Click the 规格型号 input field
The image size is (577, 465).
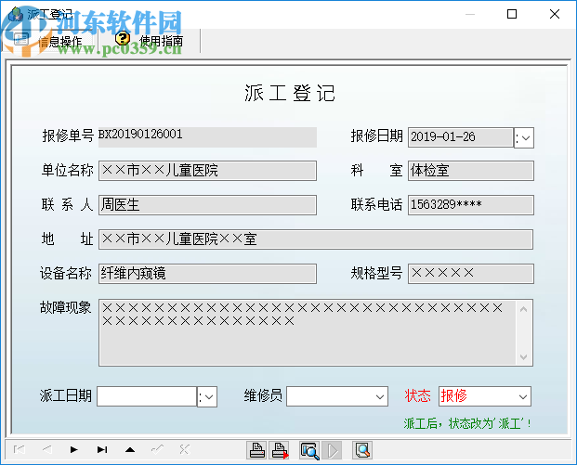pyautogui.click(x=471, y=274)
